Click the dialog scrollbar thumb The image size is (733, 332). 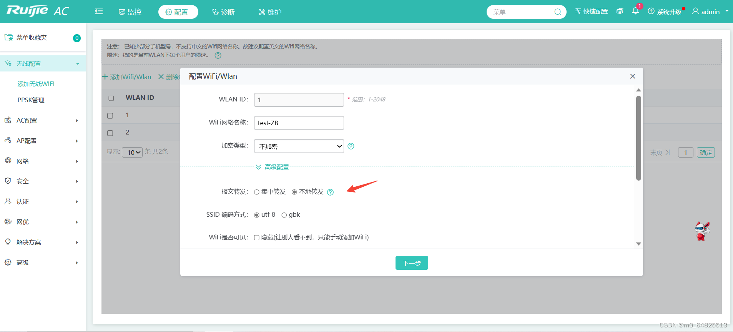click(638, 138)
